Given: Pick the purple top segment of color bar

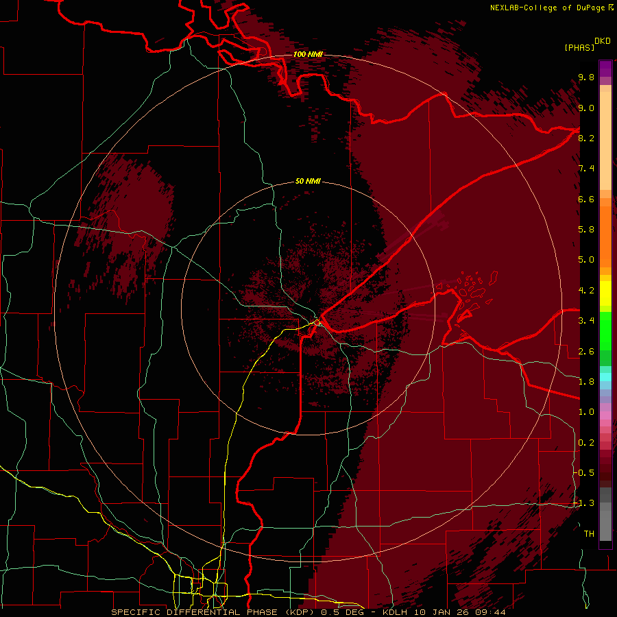Looking at the screenshot, I should click(x=605, y=69).
